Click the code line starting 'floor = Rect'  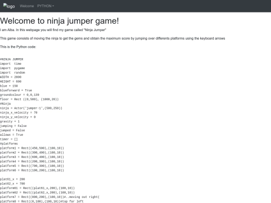pyautogui.click(x=30, y=99)
